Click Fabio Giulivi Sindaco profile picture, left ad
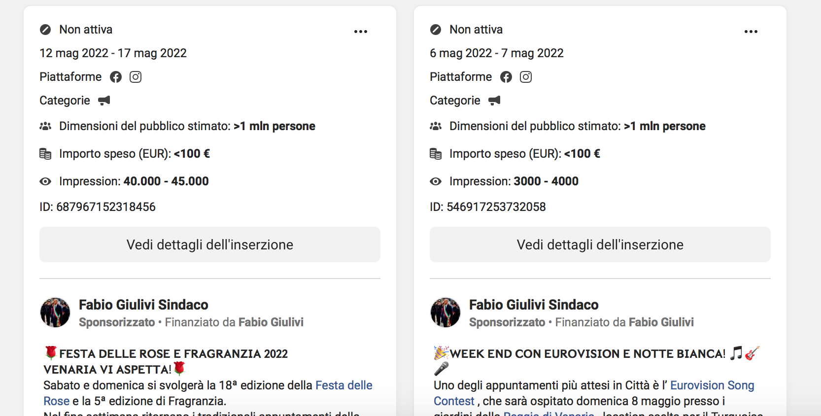The image size is (821, 416). pos(55,312)
